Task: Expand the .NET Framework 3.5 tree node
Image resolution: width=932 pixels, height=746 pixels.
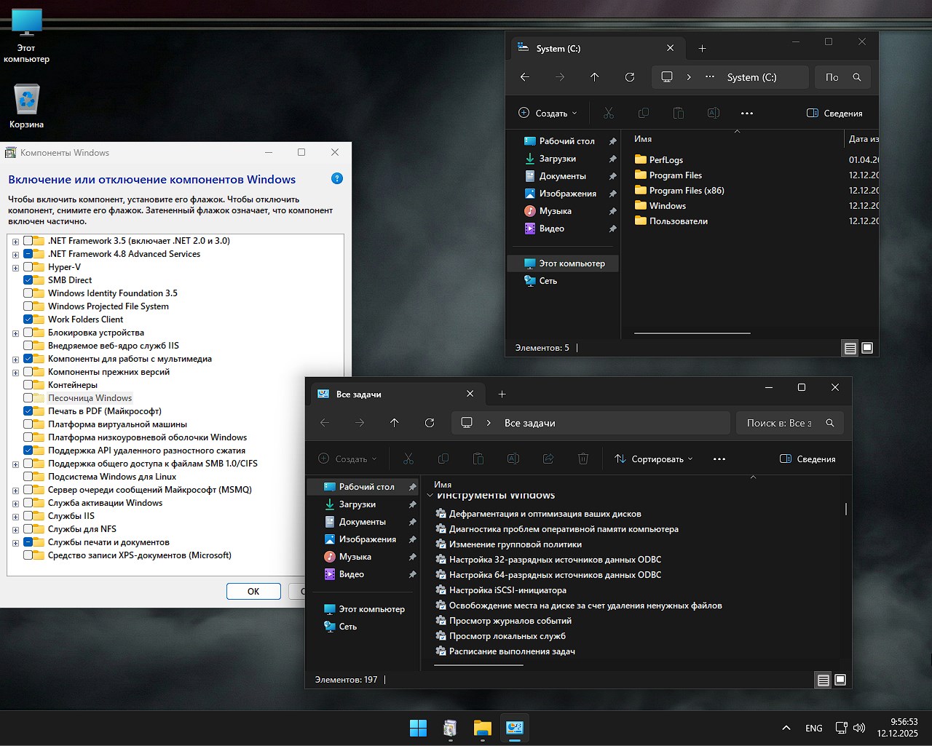Action: (x=15, y=242)
